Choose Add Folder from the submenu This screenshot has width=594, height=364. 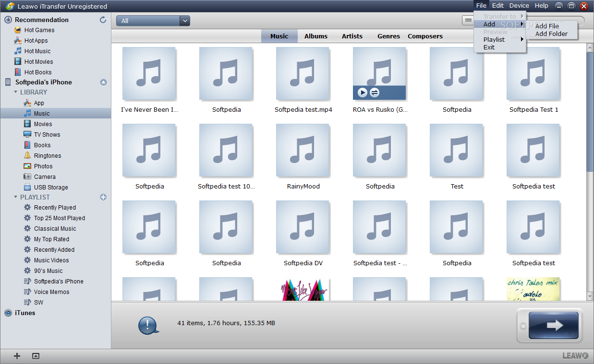pos(551,34)
